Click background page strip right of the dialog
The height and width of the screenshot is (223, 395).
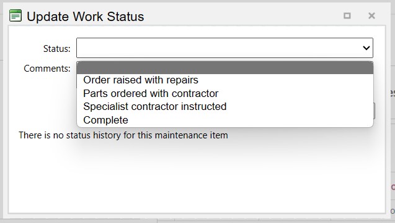pyautogui.click(x=393, y=113)
